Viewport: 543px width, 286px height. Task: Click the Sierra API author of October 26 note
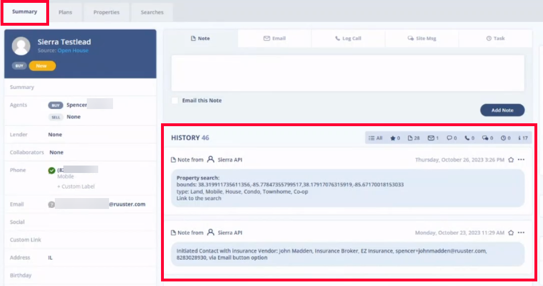pyautogui.click(x=230, y=160)
